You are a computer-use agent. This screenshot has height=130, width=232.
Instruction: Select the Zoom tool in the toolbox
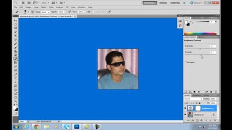[x=16, y=101]
